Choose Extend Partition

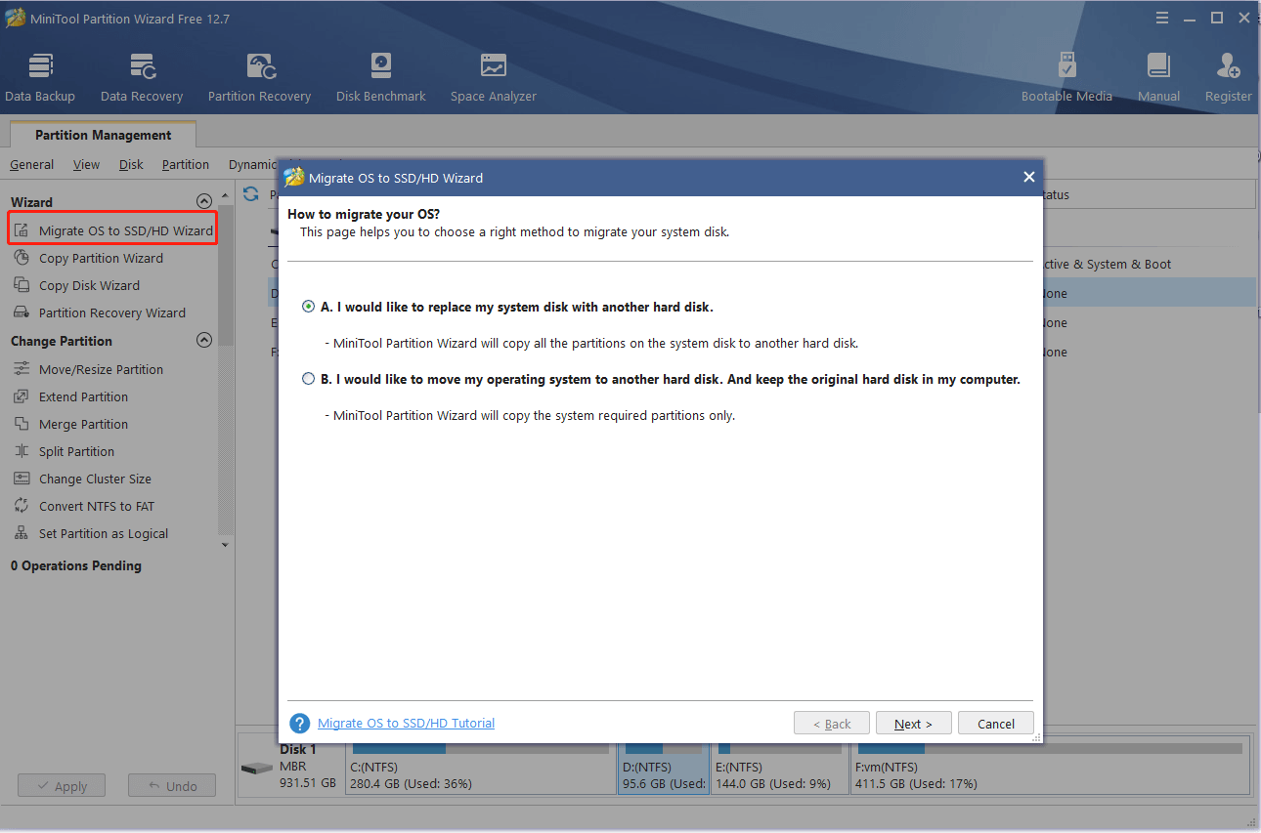(83, 396)
